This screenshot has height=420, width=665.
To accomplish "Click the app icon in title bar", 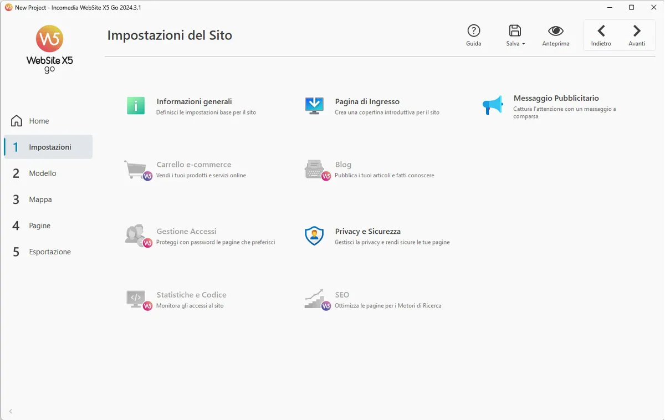I will (8, 7).
